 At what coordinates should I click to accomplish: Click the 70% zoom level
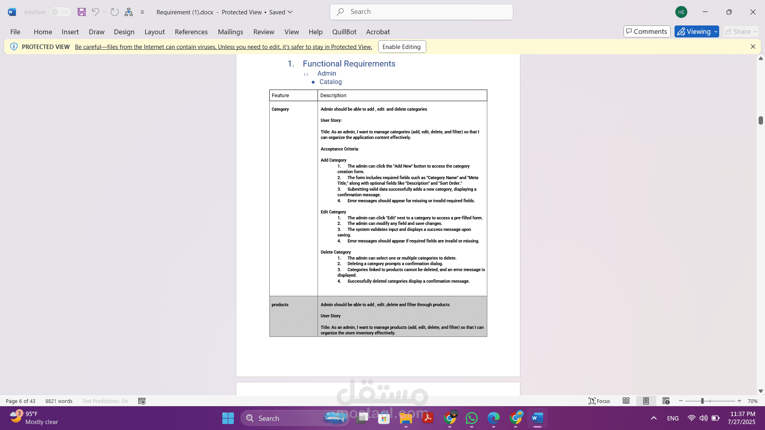[753, 401]
